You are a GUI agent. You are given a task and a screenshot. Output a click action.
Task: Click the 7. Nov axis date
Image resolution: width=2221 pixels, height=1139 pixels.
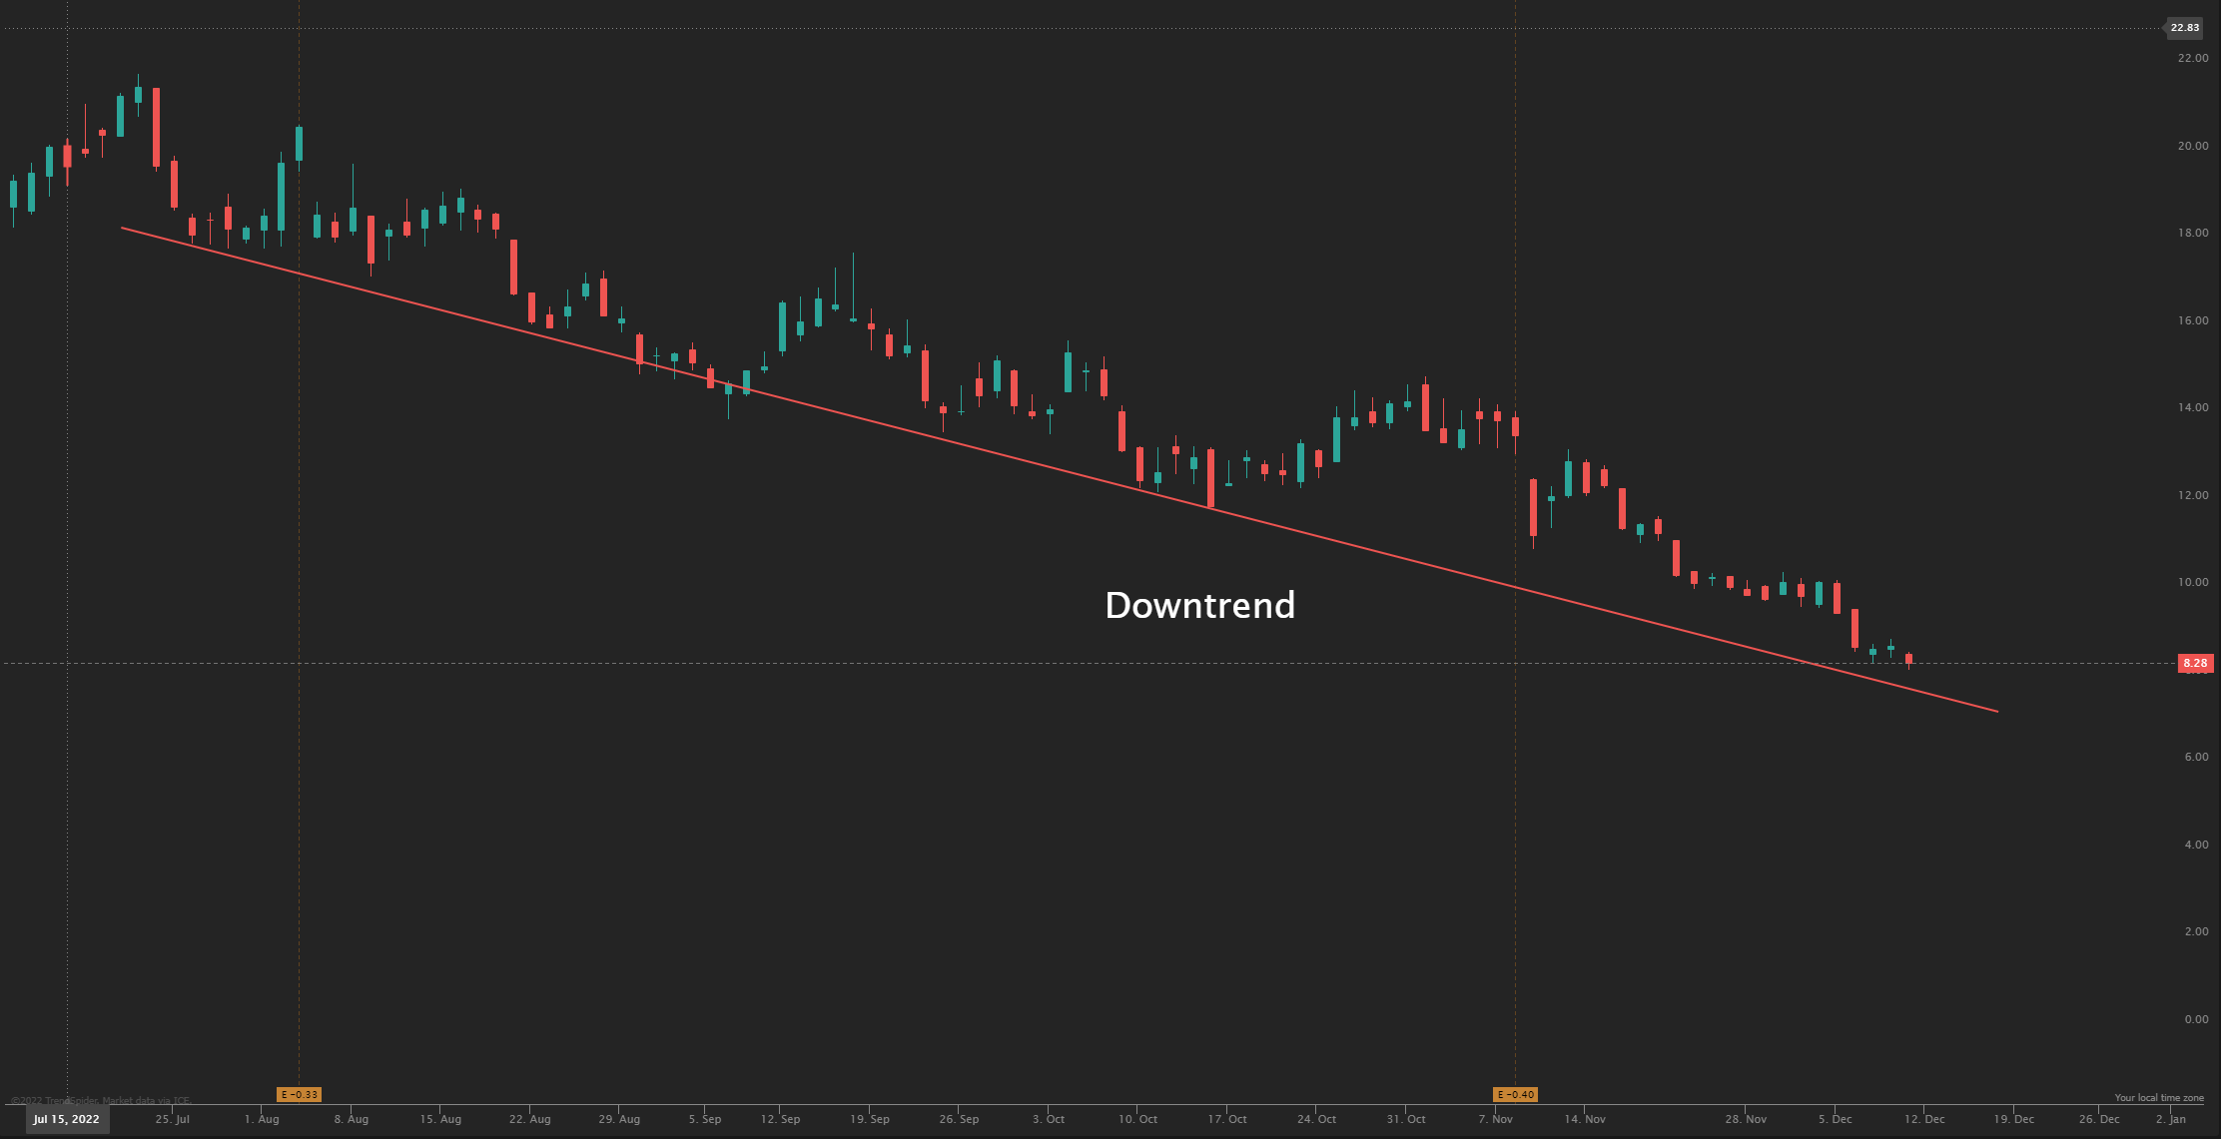click(1496, 1119)
